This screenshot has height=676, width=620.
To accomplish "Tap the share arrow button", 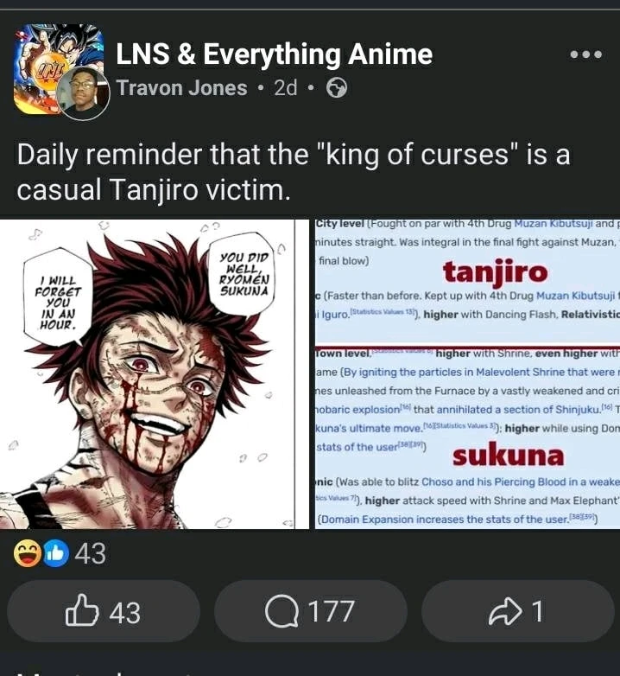I will coord(517,611).
